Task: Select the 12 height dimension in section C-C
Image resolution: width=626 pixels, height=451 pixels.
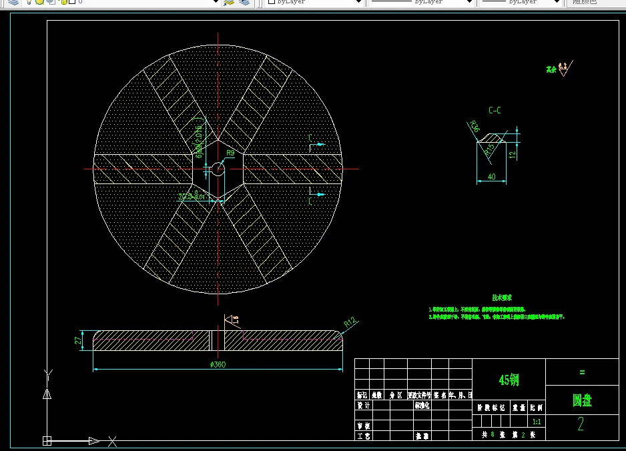Action: pos(513,154)
